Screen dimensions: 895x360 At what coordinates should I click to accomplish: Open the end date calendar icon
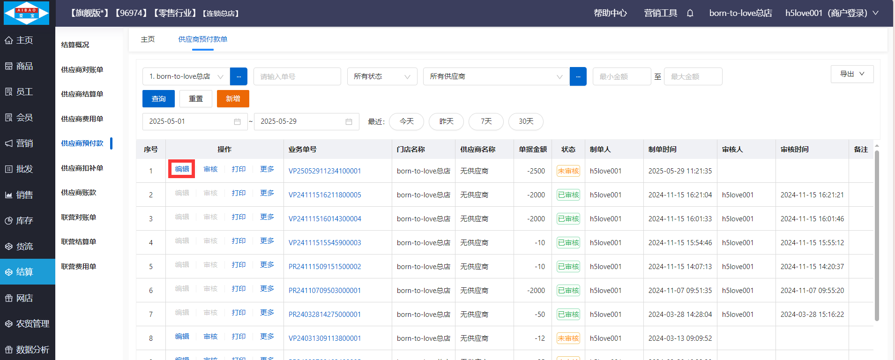pos(349,121)
